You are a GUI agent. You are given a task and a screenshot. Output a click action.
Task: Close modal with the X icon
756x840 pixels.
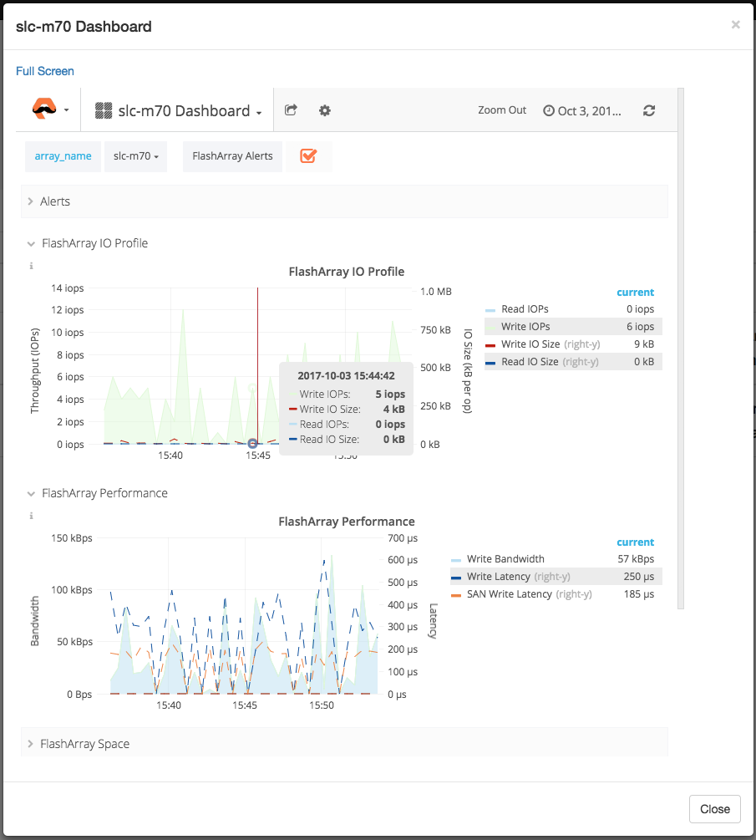736,24
